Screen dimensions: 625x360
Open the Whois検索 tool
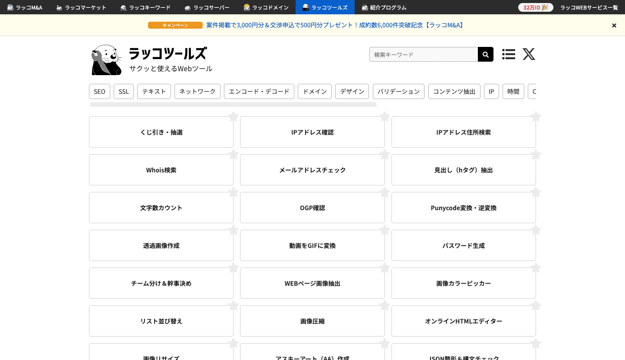[x=161, y=170]
